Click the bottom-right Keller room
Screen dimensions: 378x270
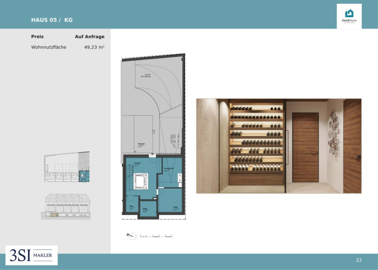[x=170, y=200]
